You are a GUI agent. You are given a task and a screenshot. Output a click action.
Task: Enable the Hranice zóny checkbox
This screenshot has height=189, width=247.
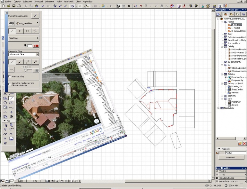(x=10, y=76)
